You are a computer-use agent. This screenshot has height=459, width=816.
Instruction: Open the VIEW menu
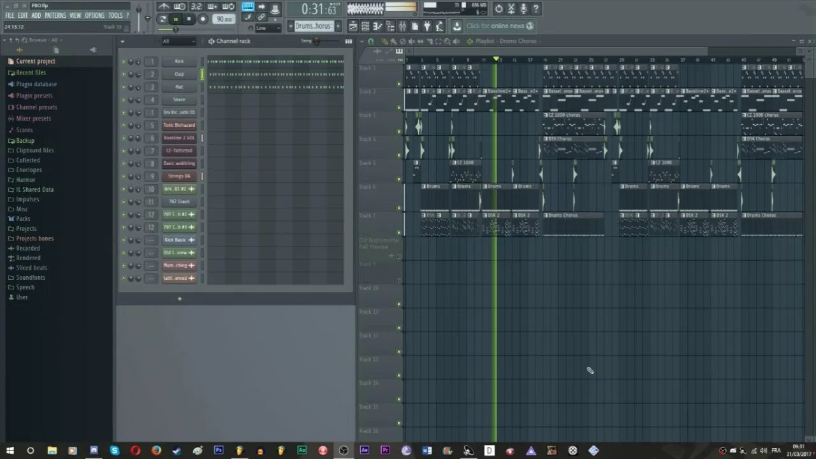click(75, 15)
